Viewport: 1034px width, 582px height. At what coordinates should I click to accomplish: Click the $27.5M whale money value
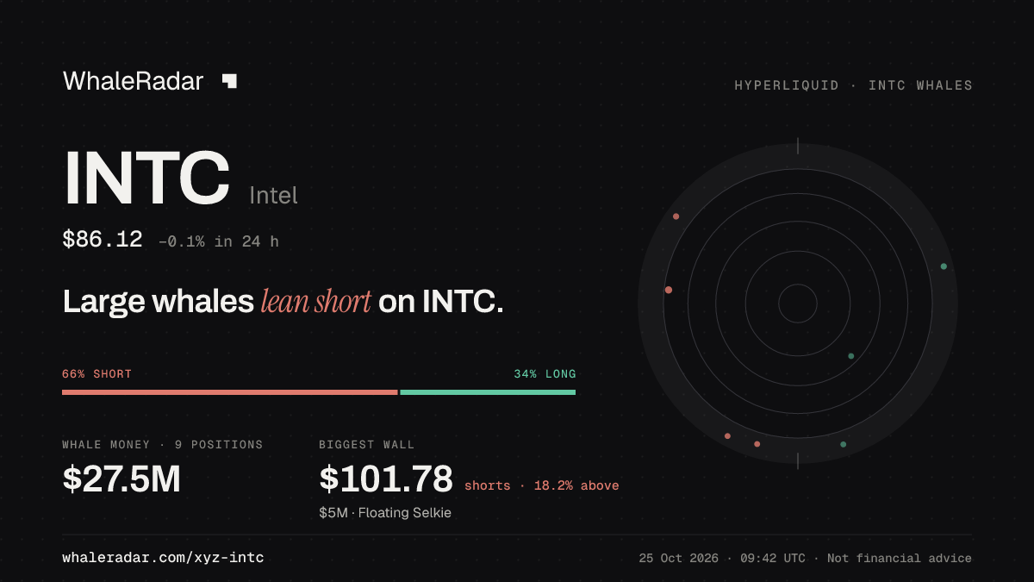pyautogui.click(x=121, y=479)
